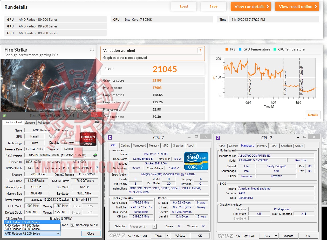Click the Radeon Graphics logo in GPU-Z
The width and height of the screenshot is (327, 240).
[88, 139]
